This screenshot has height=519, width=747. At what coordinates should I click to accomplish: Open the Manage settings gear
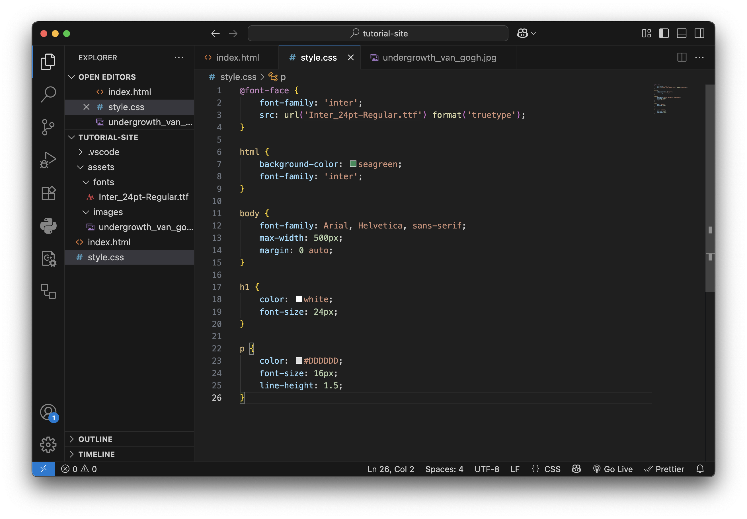coord(48,444)
